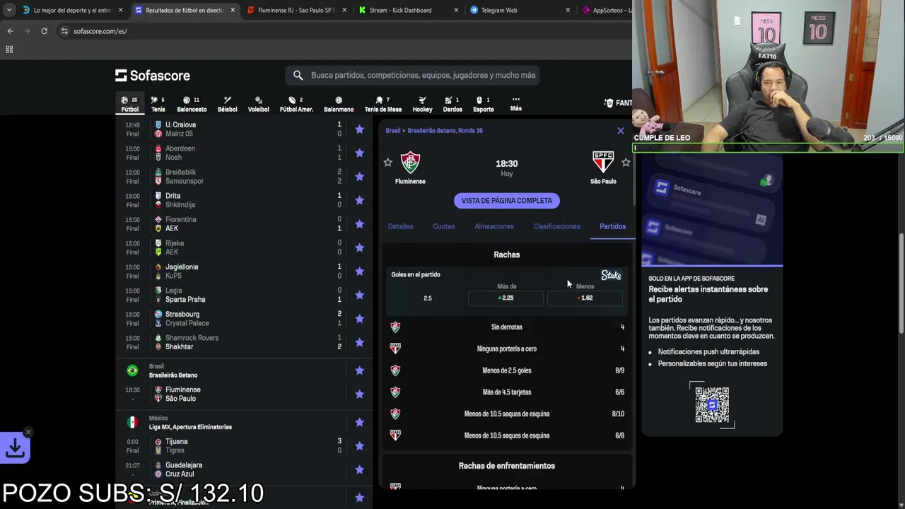The height and width of the screenshot is (509, 905).
Task: Switch to the Detalles tab
Action: tap(400, 226)
